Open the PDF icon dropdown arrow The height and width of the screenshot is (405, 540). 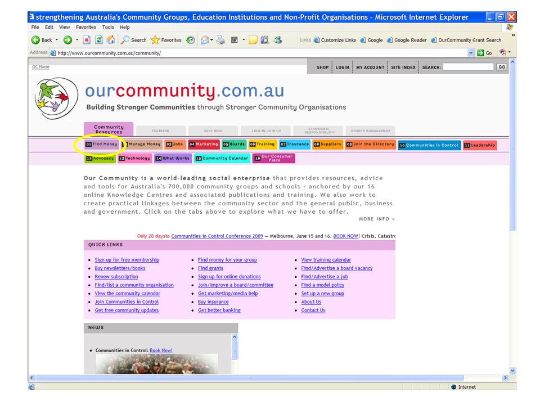pyautogui.click(x=510, y=52)
